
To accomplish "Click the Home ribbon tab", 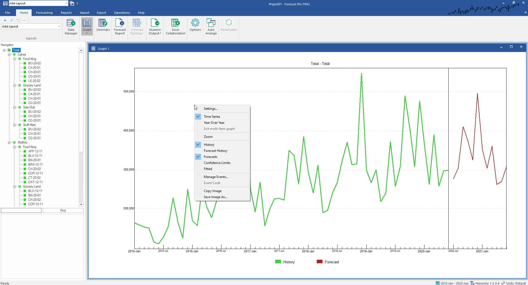I will tap(24, 13).
